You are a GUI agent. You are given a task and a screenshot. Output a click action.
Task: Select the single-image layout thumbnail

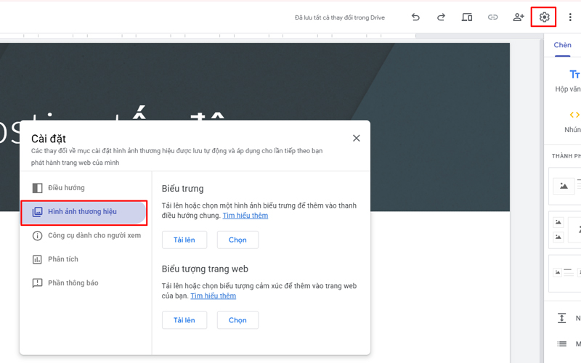(x=565, y=186)
